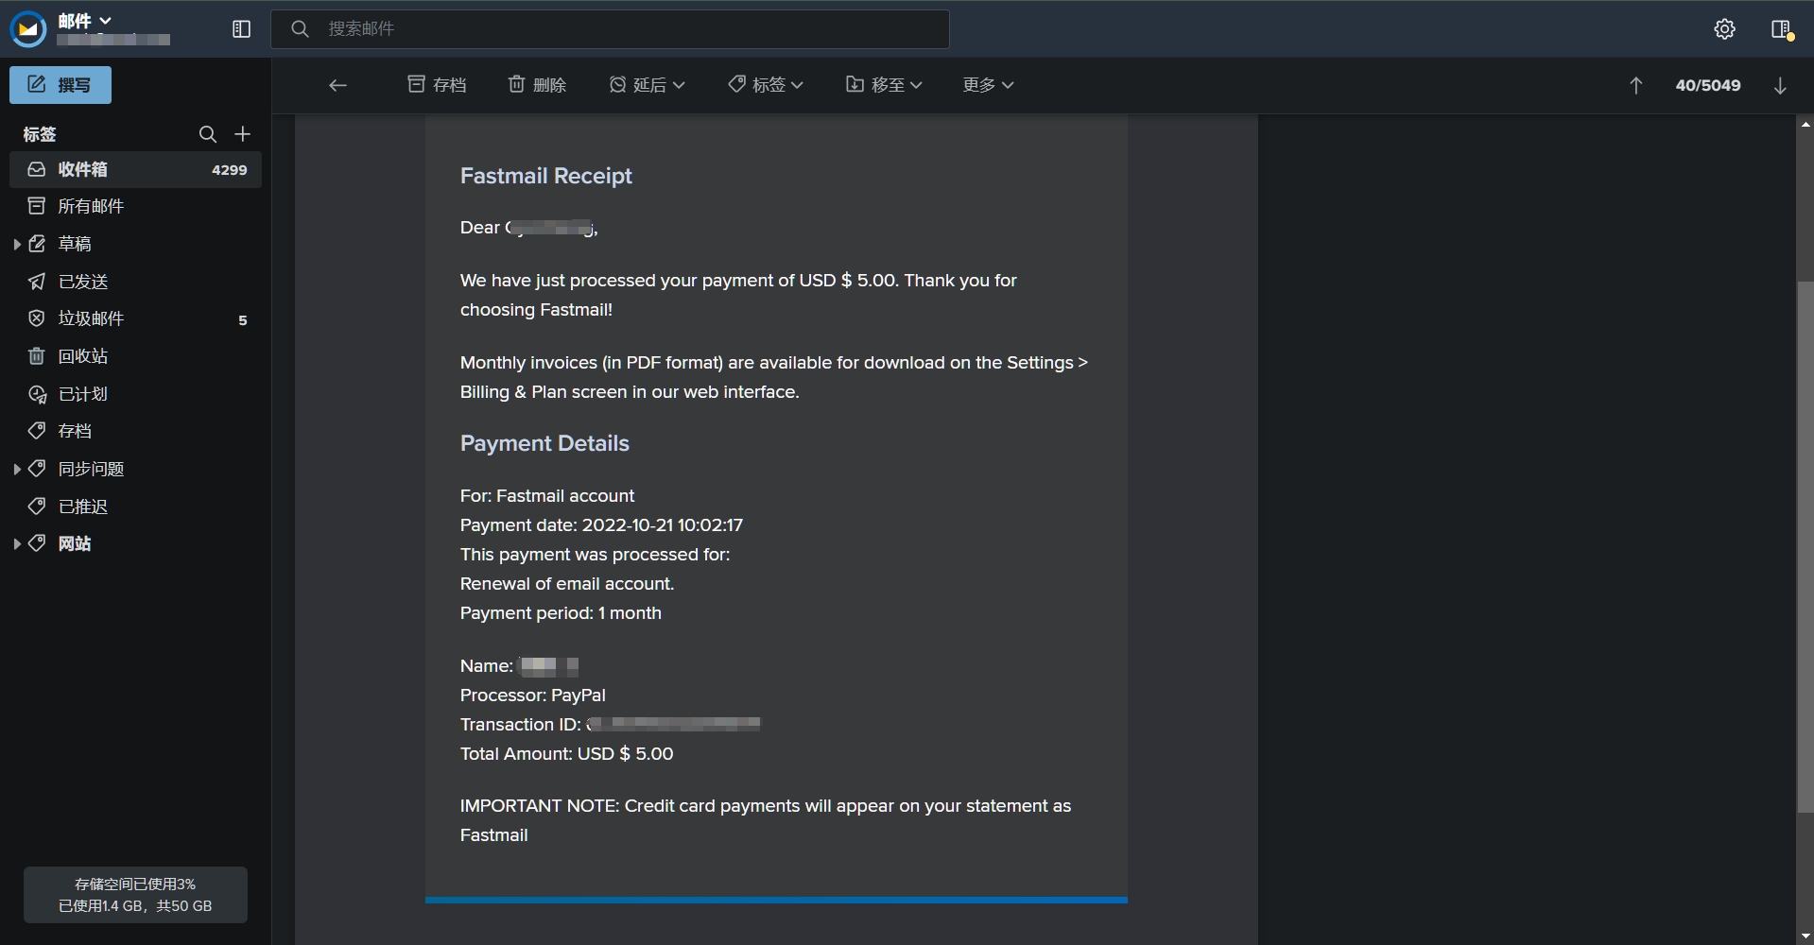1814x945 pixels.
Task: Open the 邮件 app switcher dropdown
Action: (x=85, y=20)
